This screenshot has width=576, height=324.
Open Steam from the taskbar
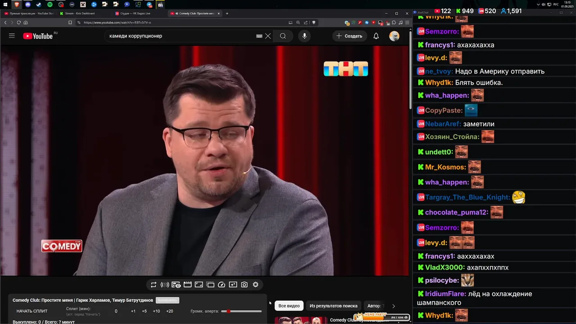click(39, 4)
